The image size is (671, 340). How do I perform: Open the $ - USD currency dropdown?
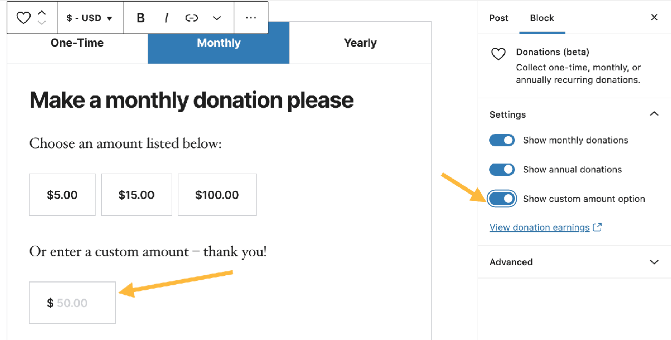coord(89,18)
